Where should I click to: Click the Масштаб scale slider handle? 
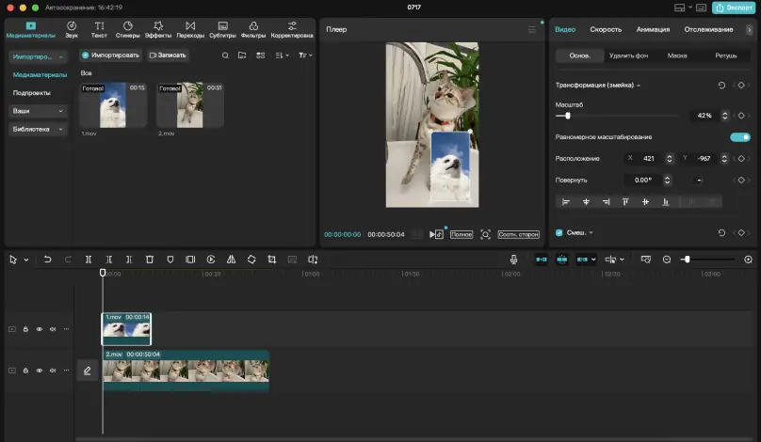tap(567, 116)
